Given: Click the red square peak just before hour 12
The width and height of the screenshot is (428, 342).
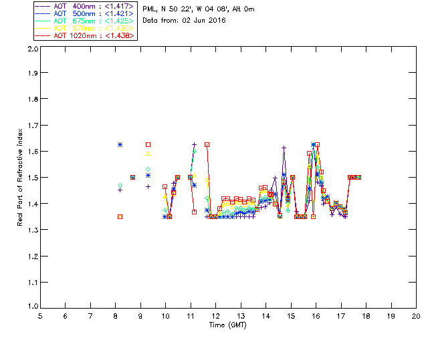Looking at the screenshot, I should point(207,144).
